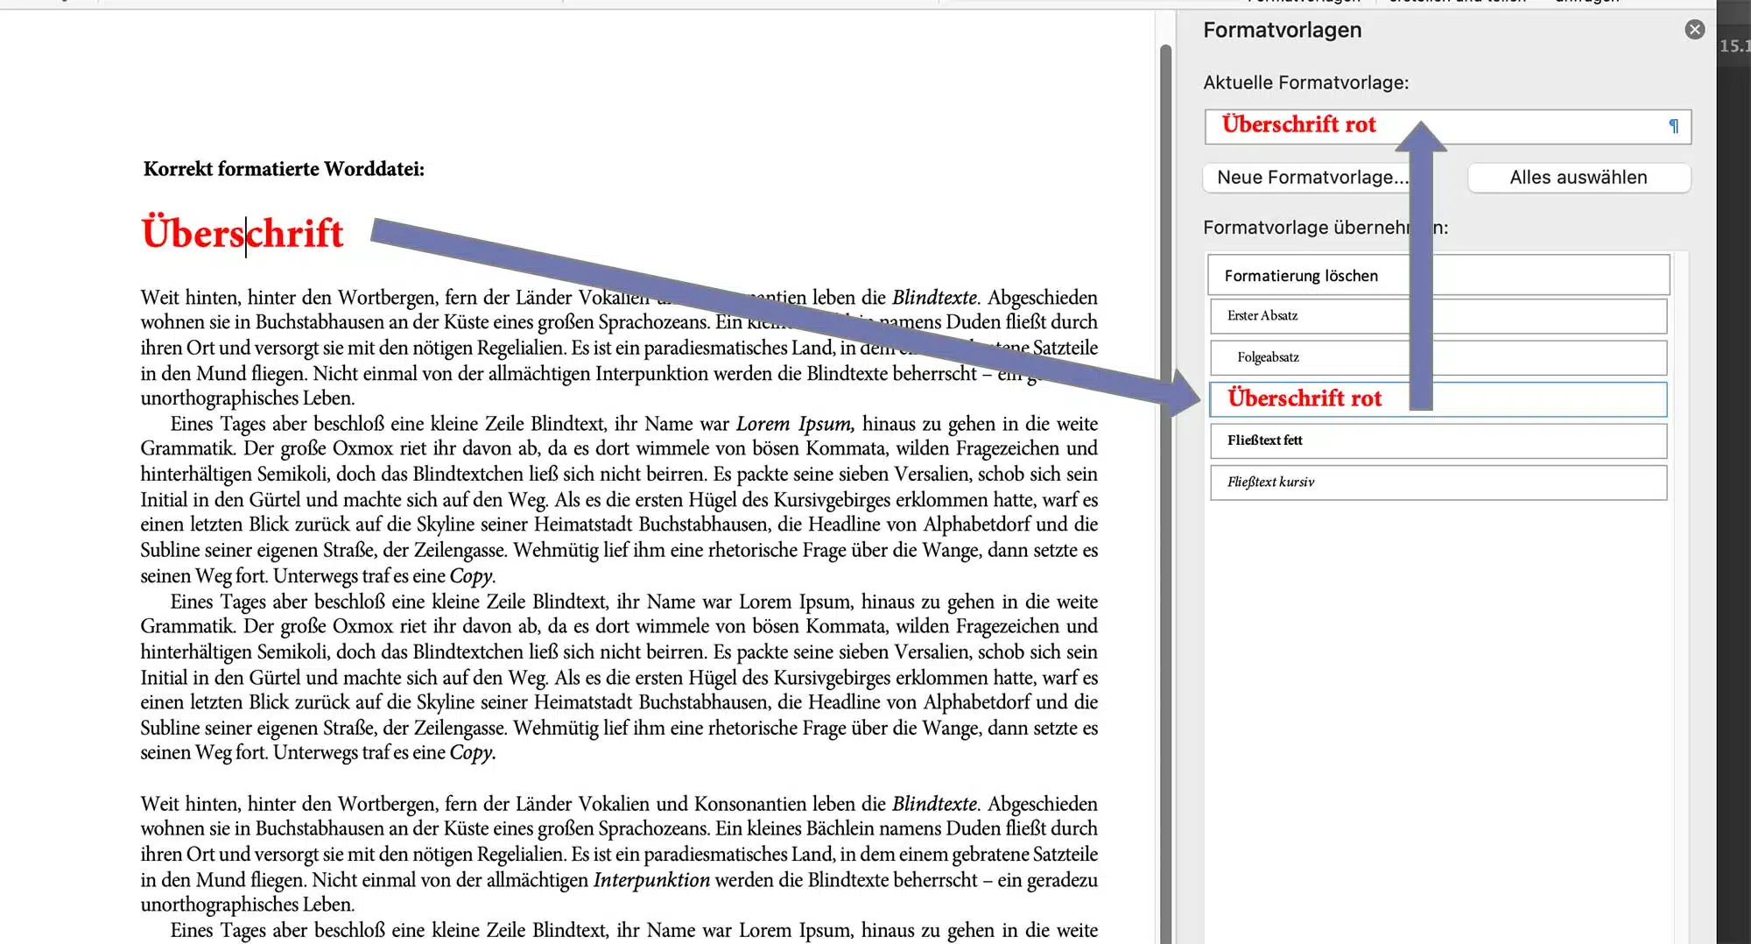1751x944 pixels.
Task: Click the Aktuelle Formatvorlage label
Action: click(1306, 83)
